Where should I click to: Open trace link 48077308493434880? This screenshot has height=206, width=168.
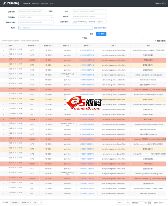(x=87, y=189)
